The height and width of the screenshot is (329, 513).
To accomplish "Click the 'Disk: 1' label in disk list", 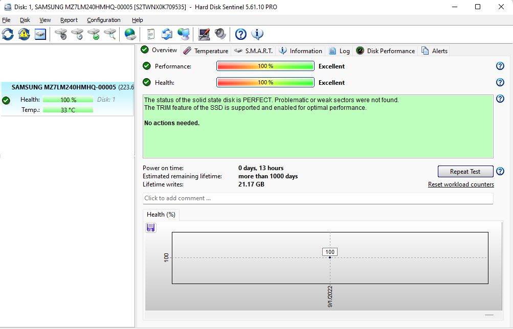I will (x=106, y=99).
